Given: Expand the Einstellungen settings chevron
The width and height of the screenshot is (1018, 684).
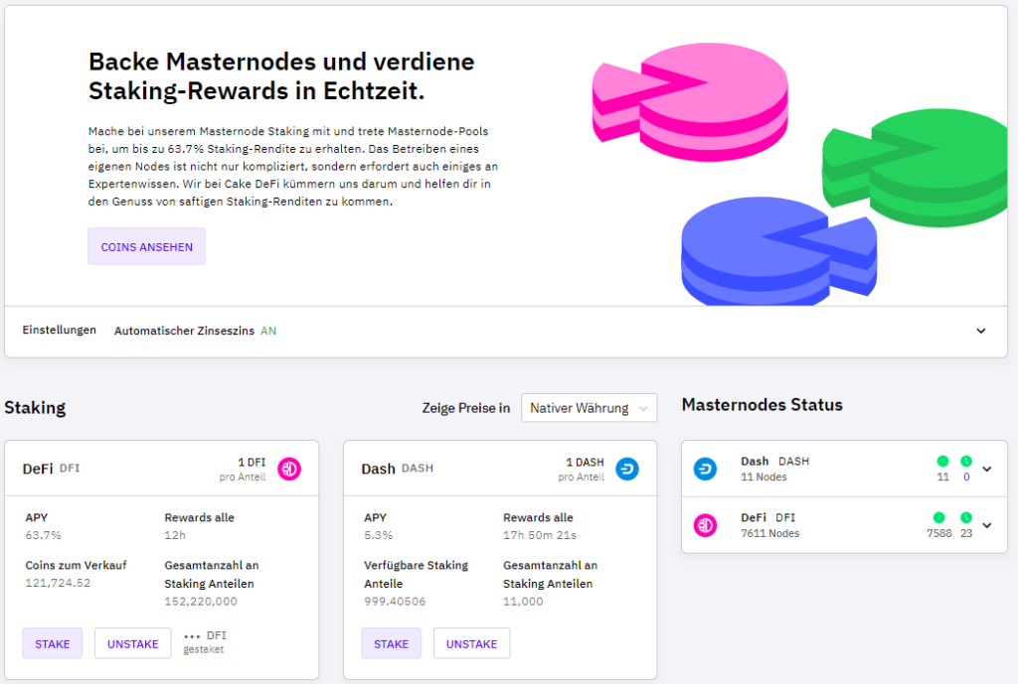Looking at the screenshot, I should tap(980, 331).
